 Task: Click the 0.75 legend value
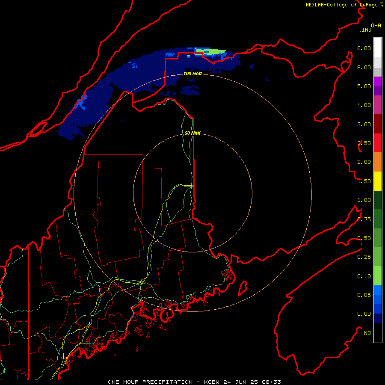tap(364, 219)
